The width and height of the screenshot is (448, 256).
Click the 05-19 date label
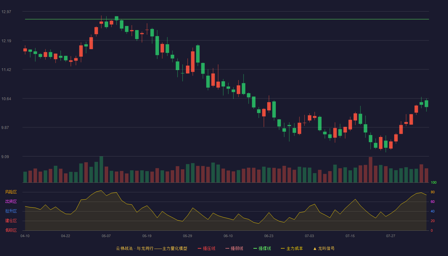click(147, 236)
